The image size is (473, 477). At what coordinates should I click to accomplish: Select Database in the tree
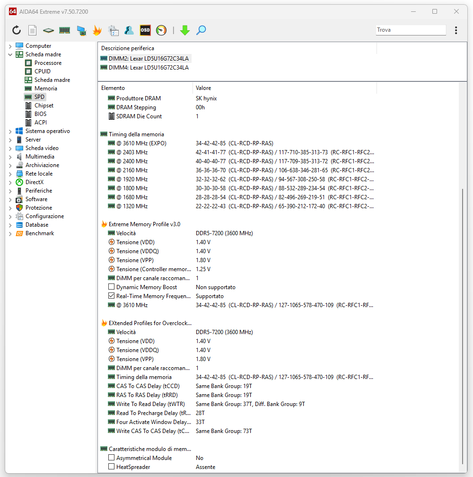pyautogui.click(x=37, y=224)
